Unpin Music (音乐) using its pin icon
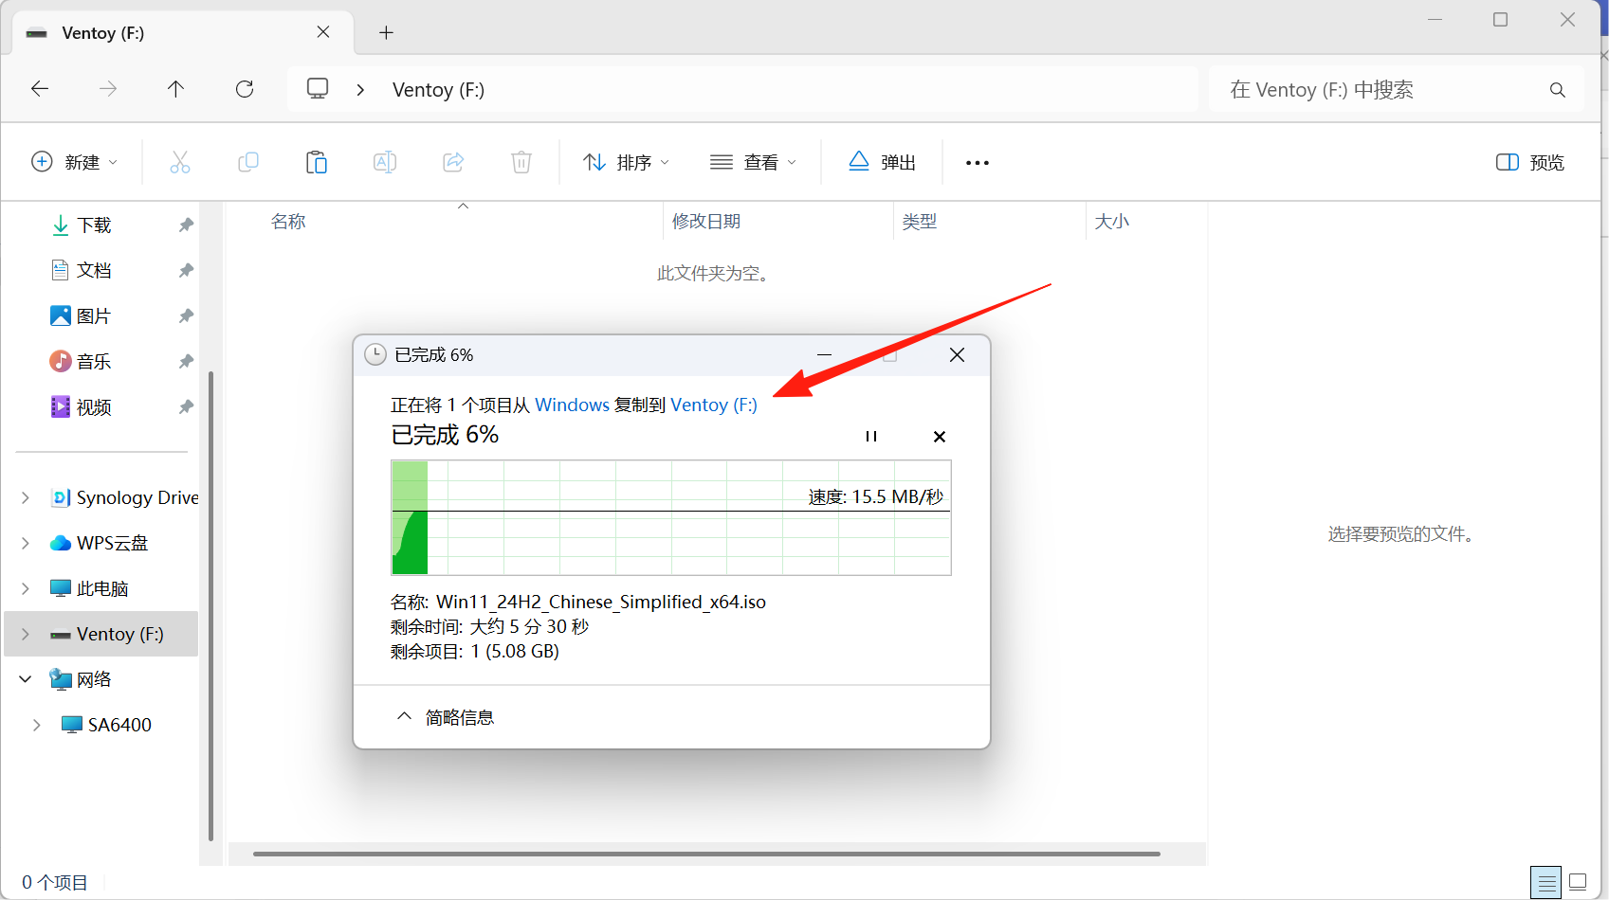1609x900 pixels. (x=186, y=362)
